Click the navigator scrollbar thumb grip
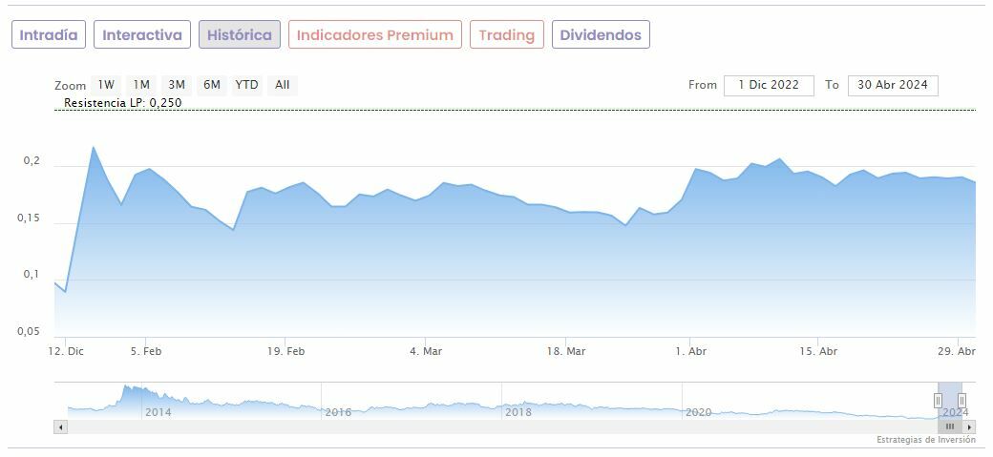993x457 pixels. pyautogui.click(x=950, y=426)
